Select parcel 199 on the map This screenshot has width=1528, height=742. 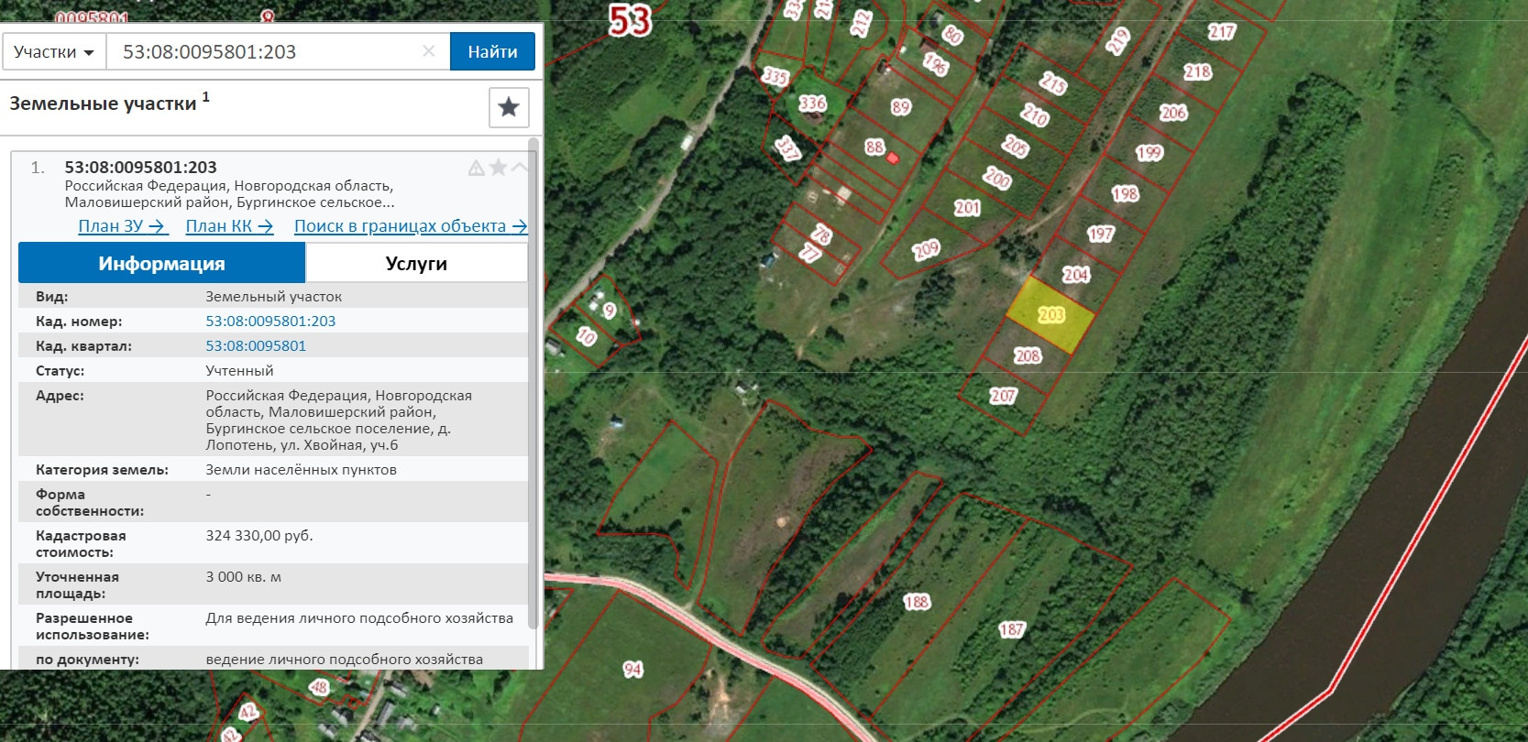(1149, 153)
